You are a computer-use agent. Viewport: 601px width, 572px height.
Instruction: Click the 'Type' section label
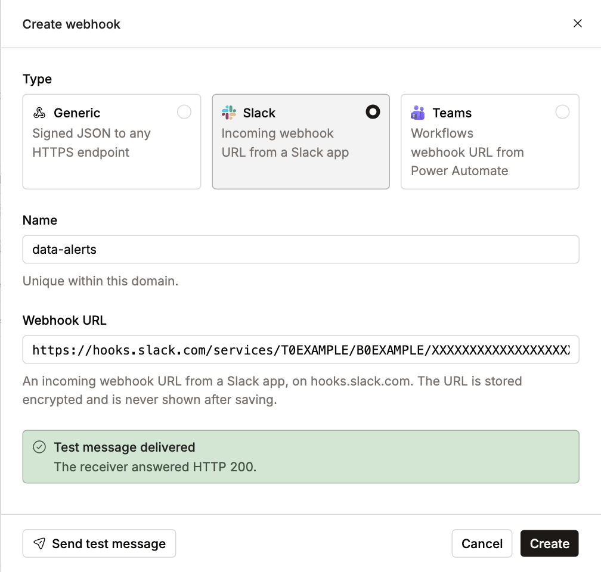click(37, 79)
